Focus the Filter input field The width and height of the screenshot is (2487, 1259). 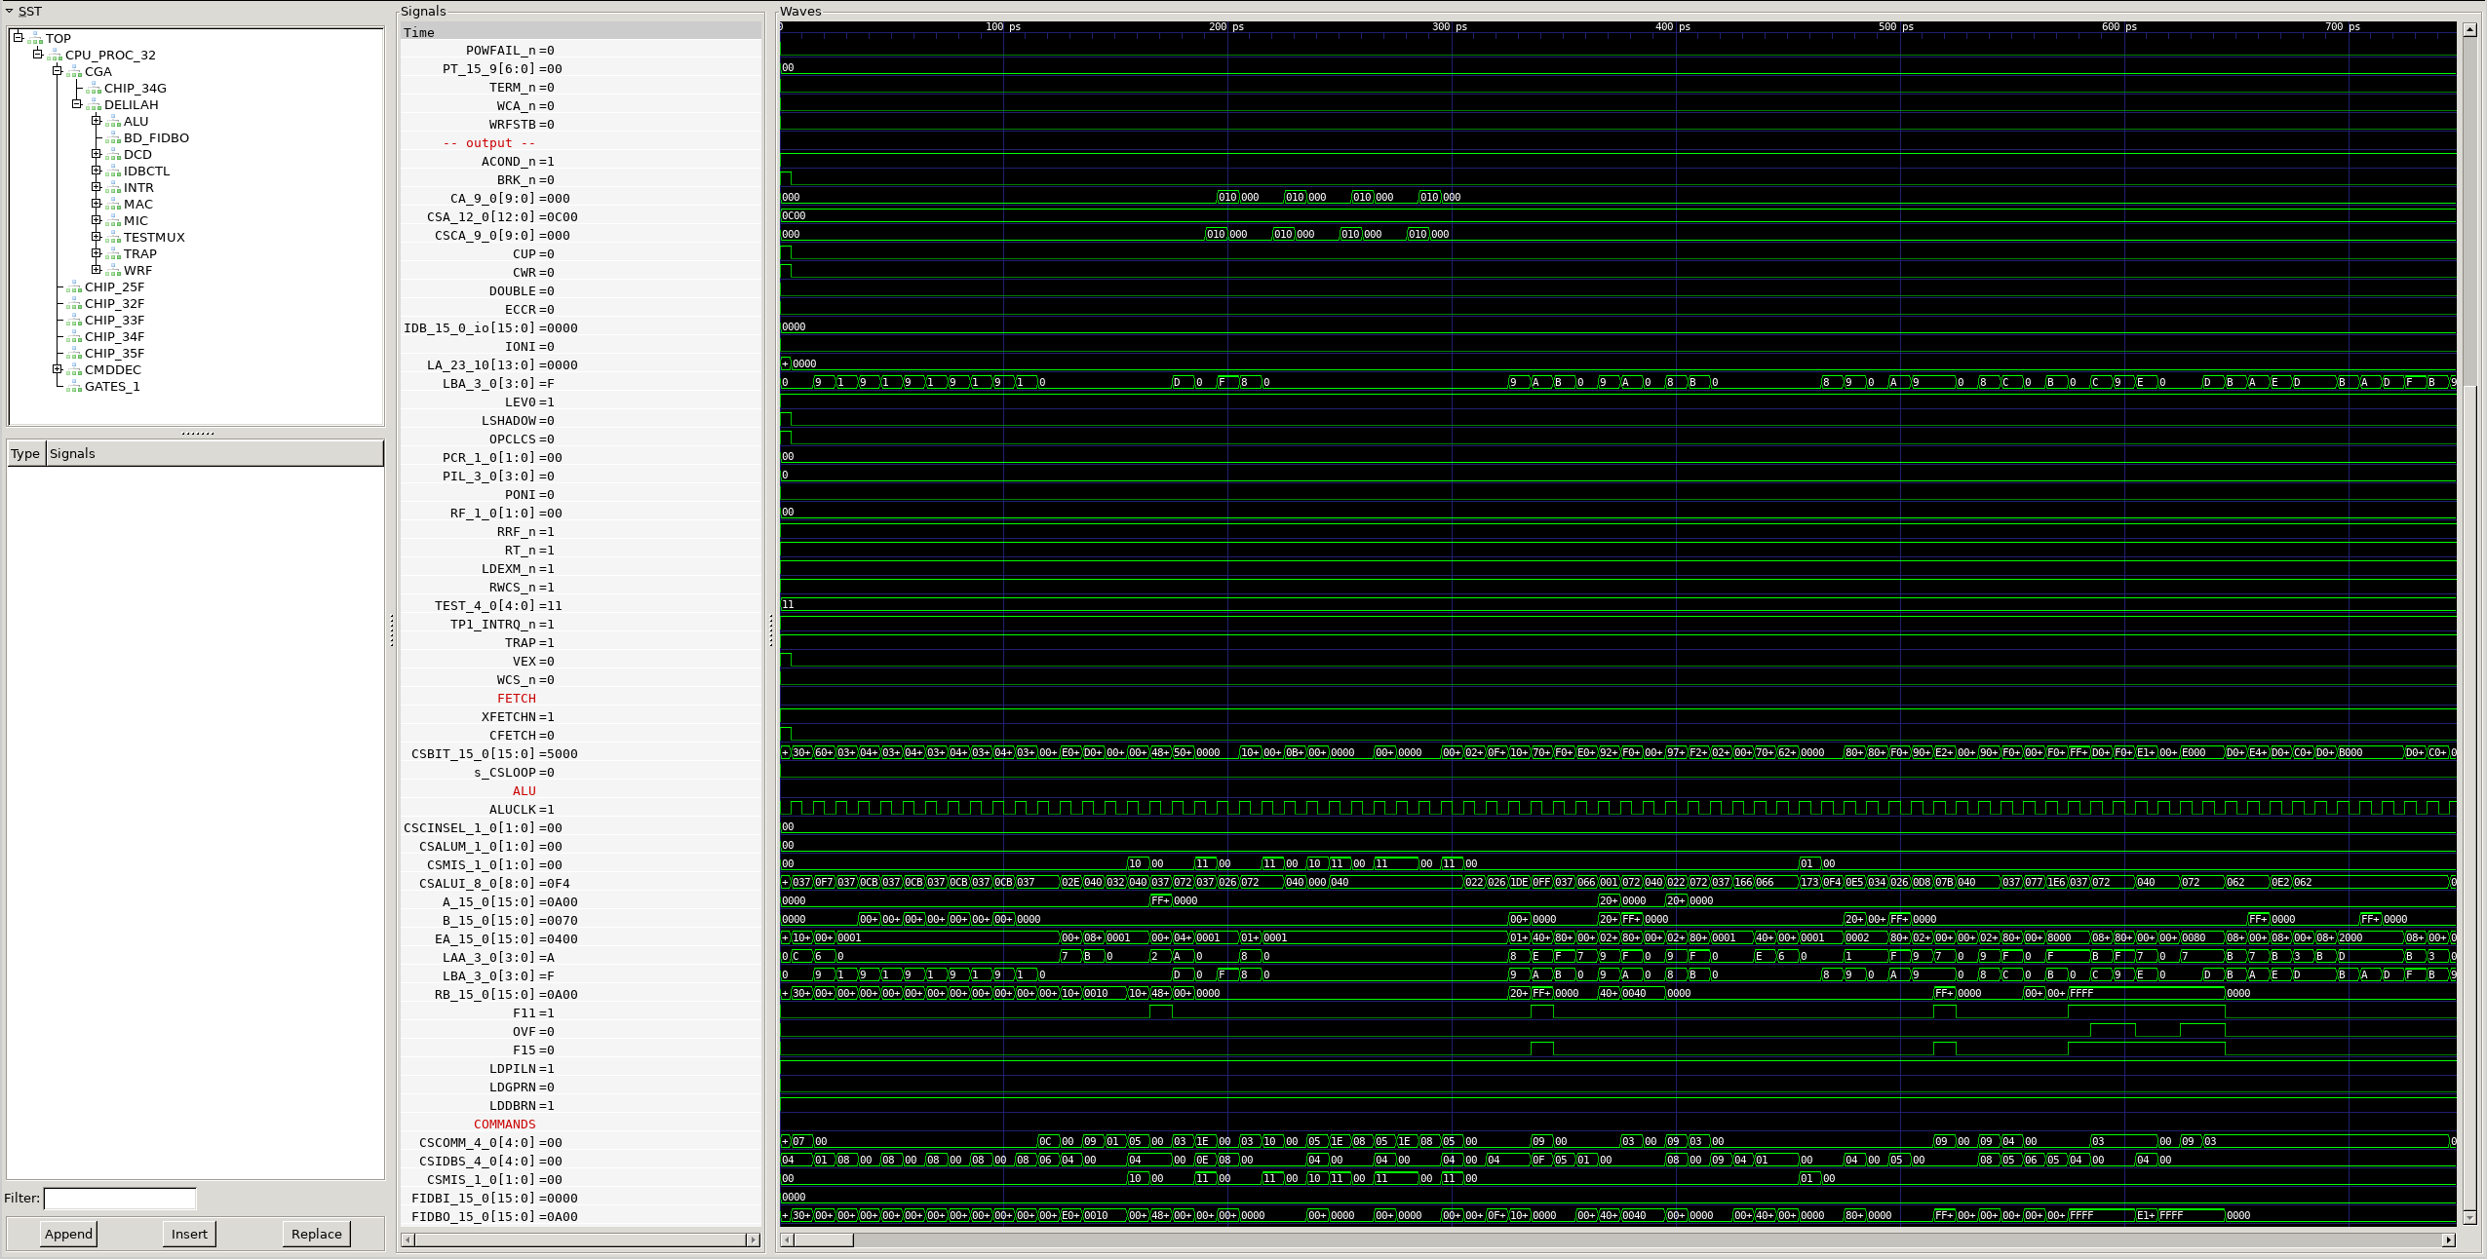click(120, 1199)
